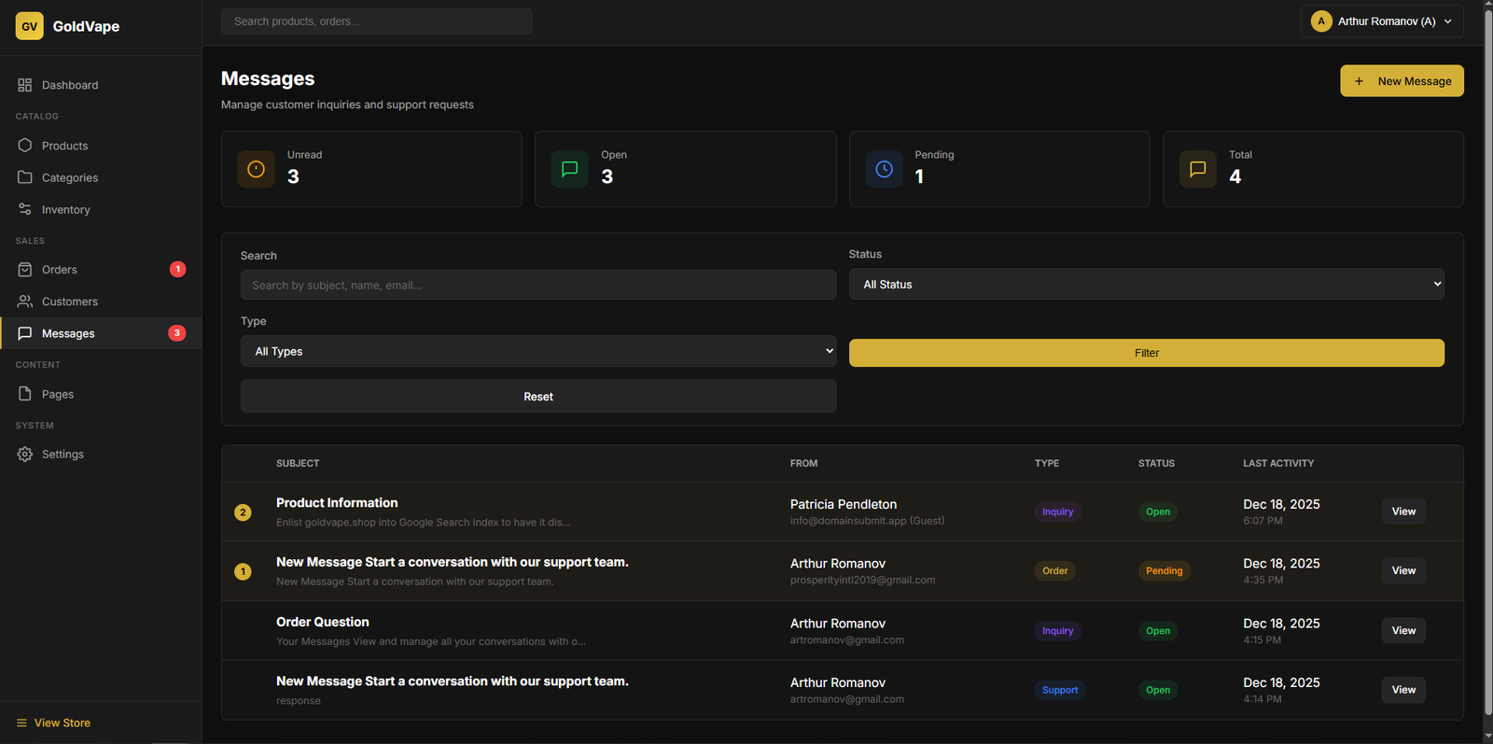
Task: View the Order Question message
Action: click(1402, 631)
